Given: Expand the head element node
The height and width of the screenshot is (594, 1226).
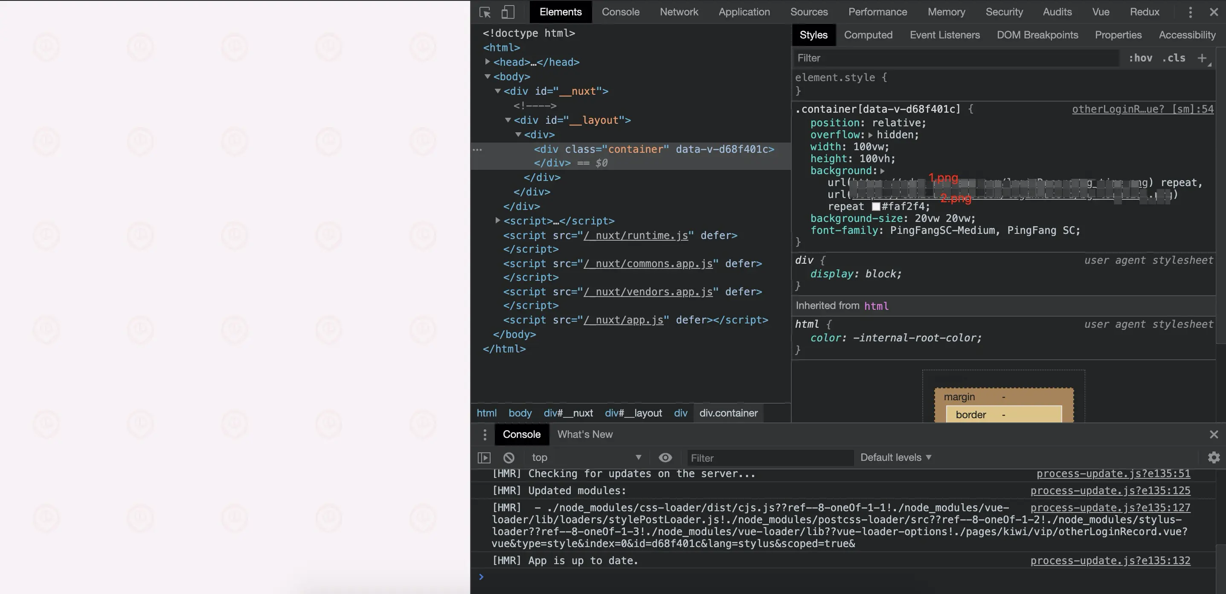Looking at the screenshot, I should tap(487, 62).
